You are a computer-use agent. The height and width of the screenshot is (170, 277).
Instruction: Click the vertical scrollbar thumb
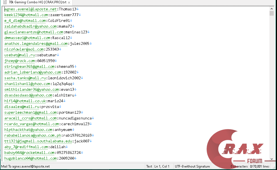pos(272,13)
